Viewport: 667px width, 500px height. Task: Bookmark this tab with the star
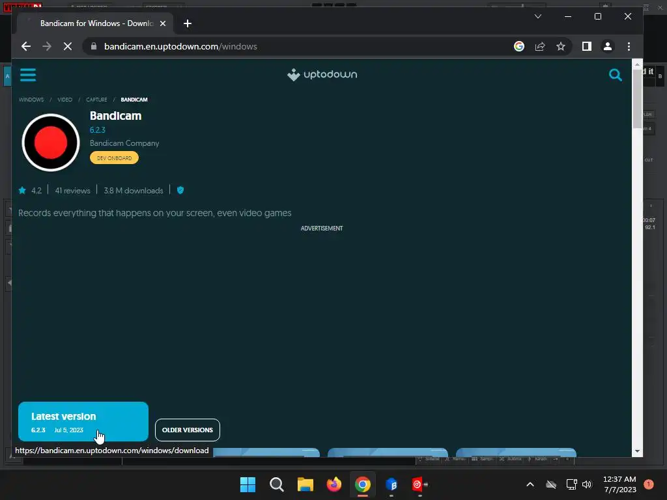coord(561,46)
